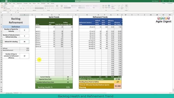This screenshot has height=98, width=174.
Task: Click the 24-Jul-21 refinement date cell
Action: (x=87, y=27)
